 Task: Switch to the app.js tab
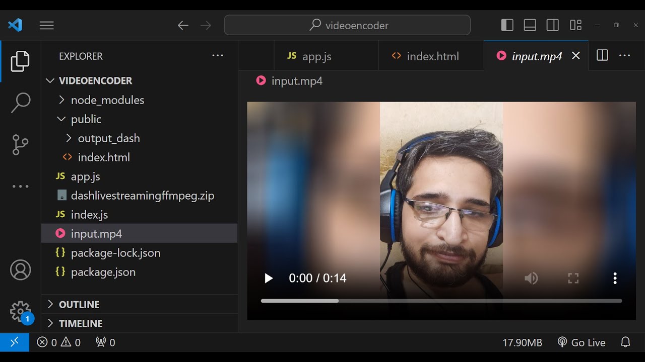pos(316,56)
